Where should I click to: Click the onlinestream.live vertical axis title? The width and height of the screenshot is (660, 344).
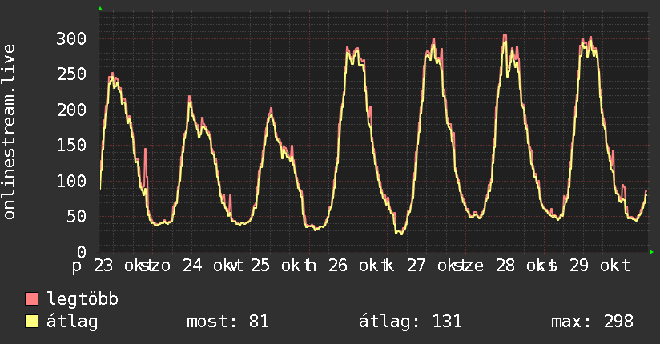click(x=9, y=132)
